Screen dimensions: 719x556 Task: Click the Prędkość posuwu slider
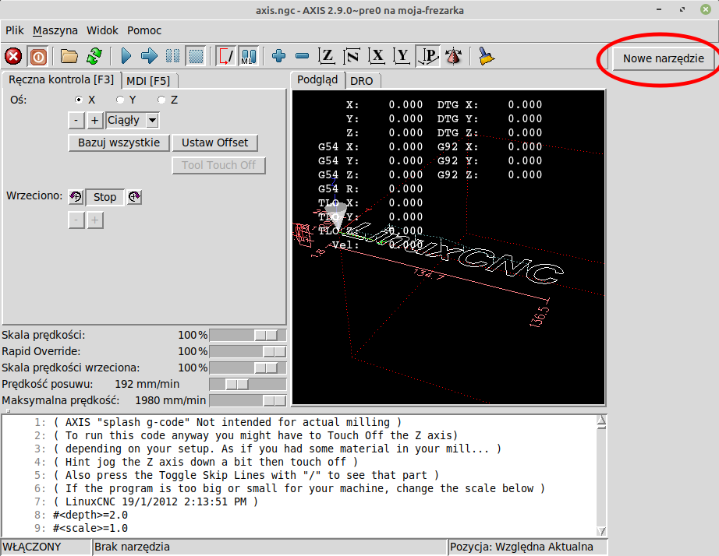coord(236,384)
